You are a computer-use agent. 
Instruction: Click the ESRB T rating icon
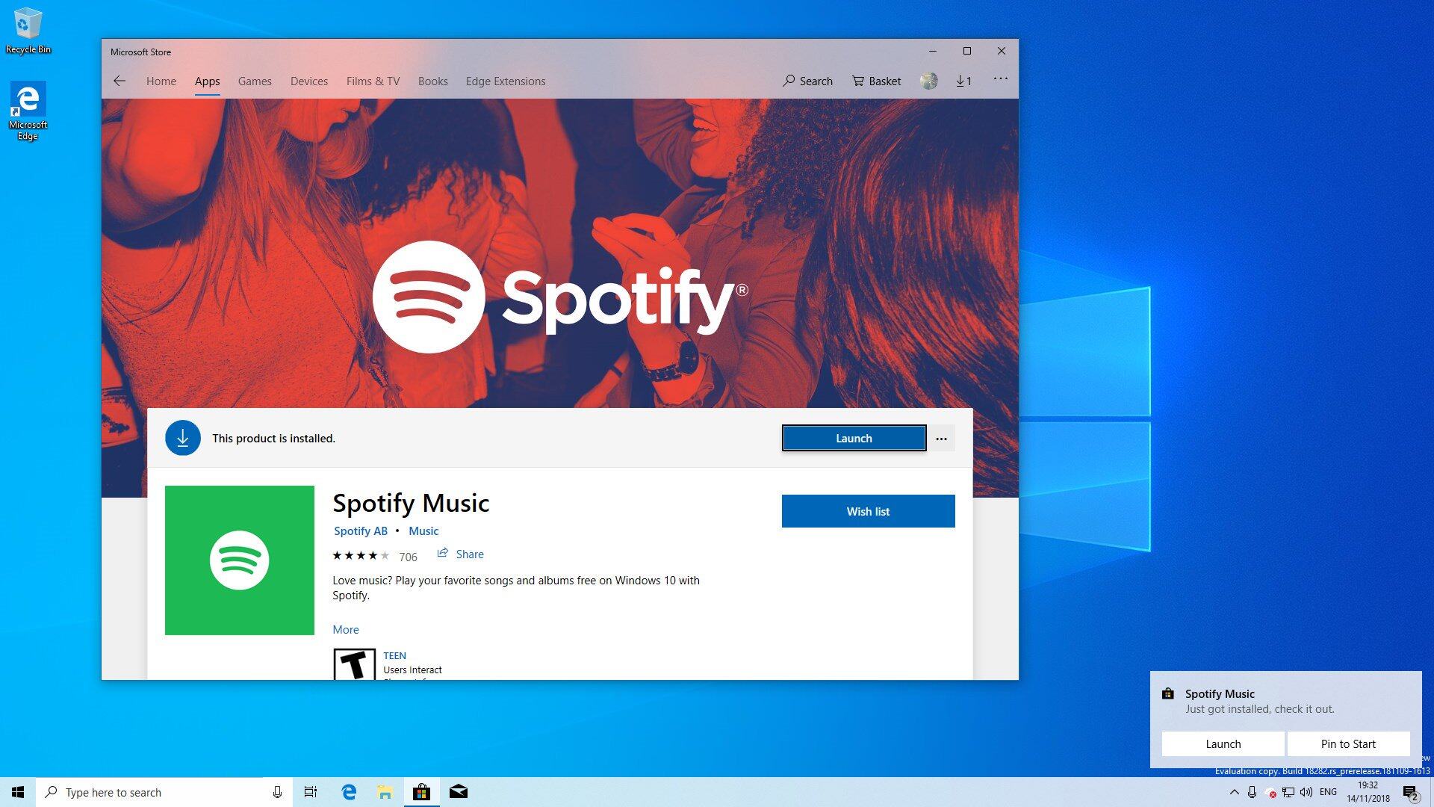[354, 664]
